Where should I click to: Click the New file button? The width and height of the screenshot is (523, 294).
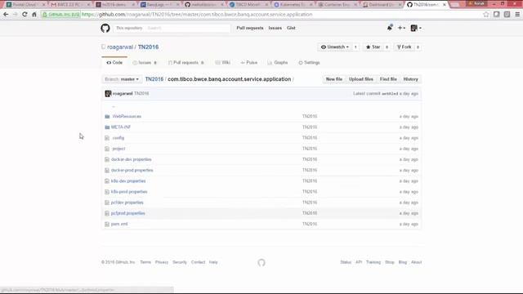pyautogui.click(x=334, y=79)
